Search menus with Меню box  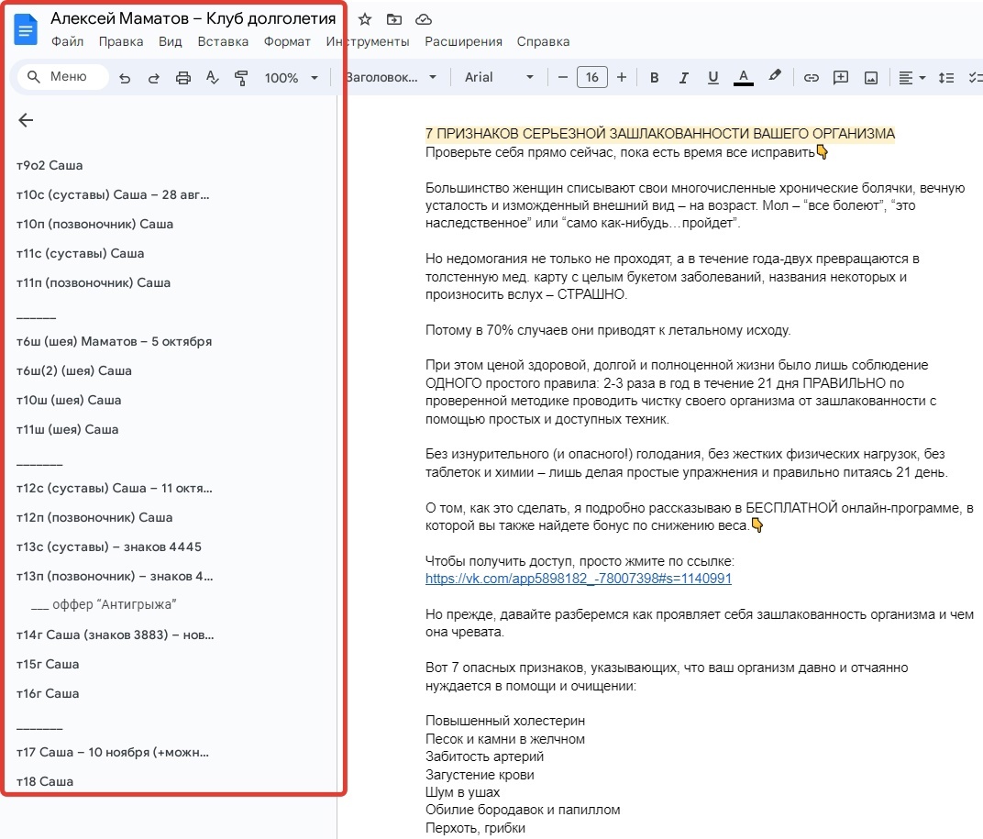tap(62, 76)
